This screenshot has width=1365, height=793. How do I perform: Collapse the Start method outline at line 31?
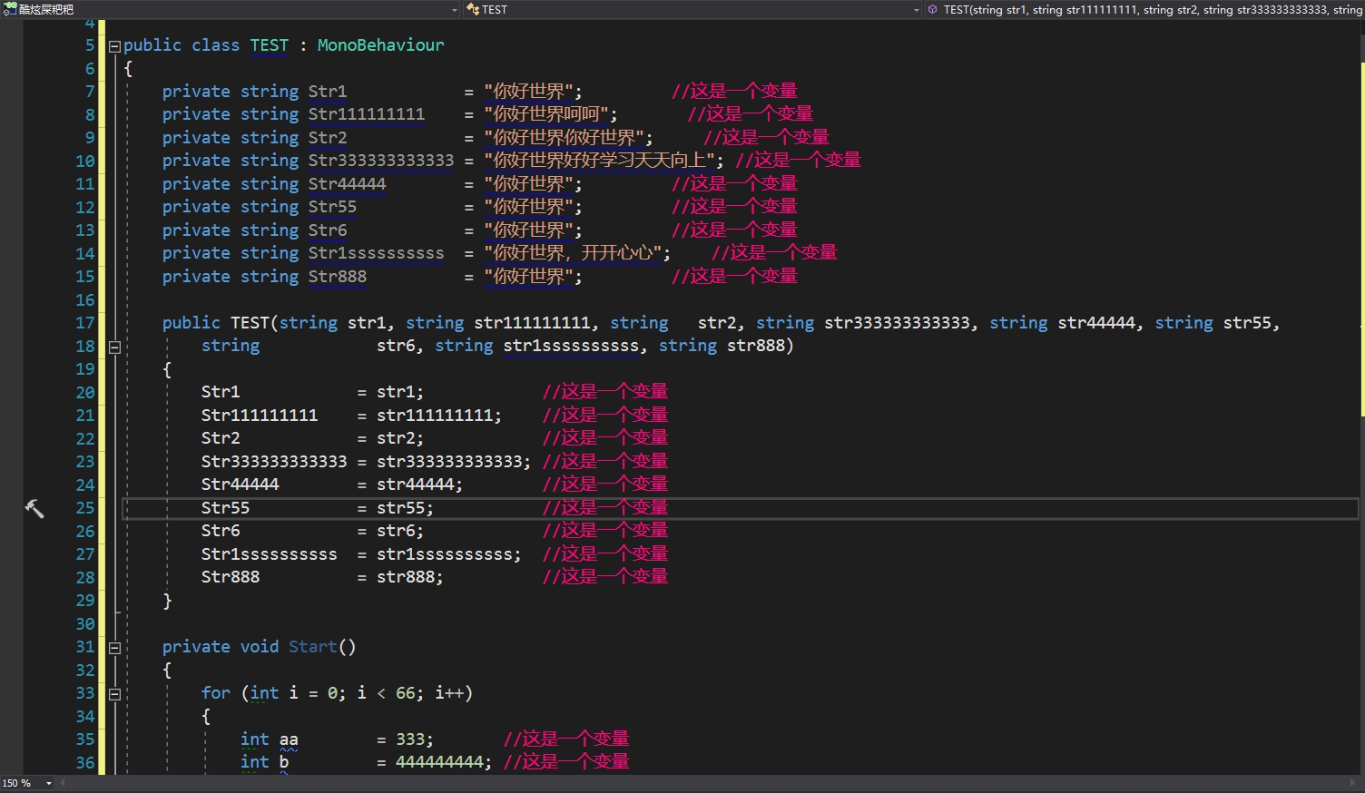pyautogui.click(x=114, y=648)
